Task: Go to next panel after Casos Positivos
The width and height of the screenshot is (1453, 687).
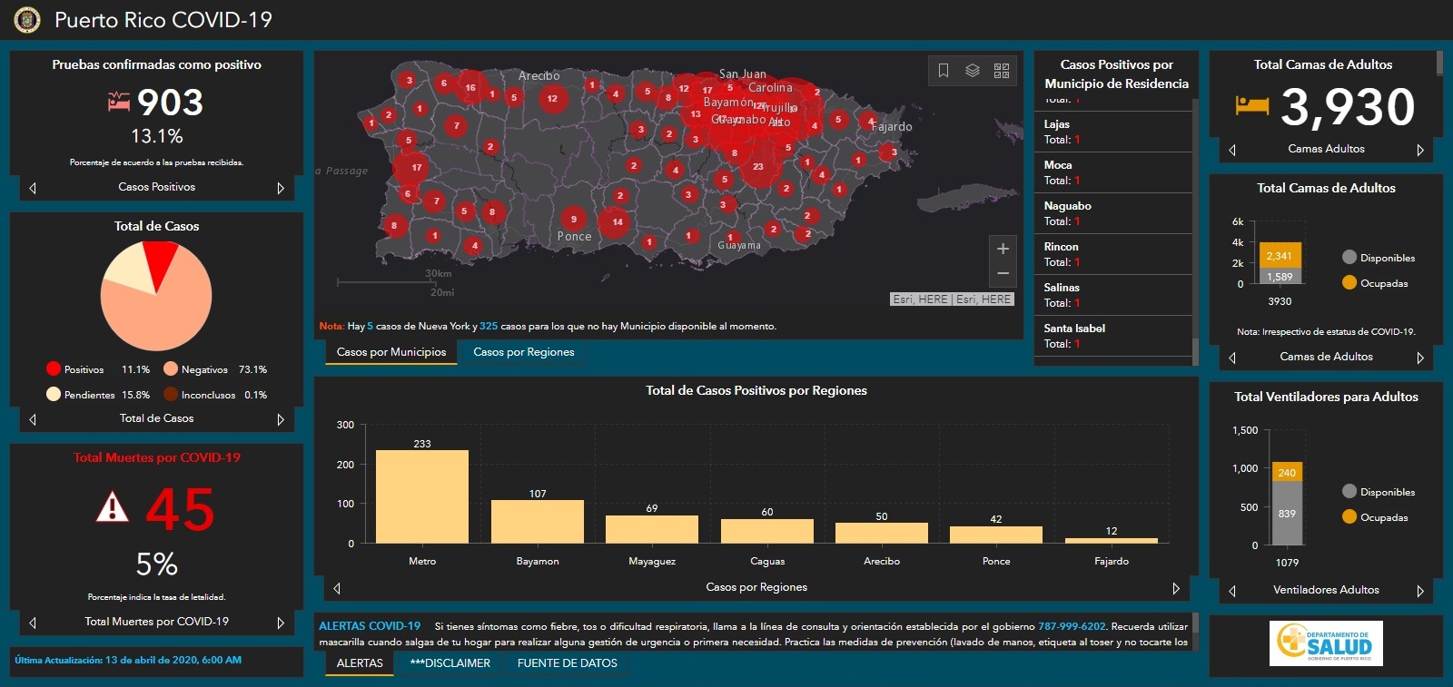Action: 281,188
